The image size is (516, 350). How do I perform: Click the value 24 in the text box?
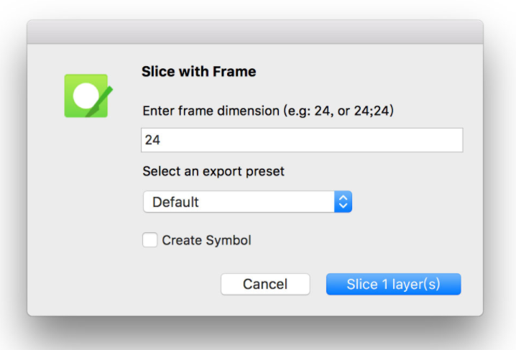tap(152, 140)
